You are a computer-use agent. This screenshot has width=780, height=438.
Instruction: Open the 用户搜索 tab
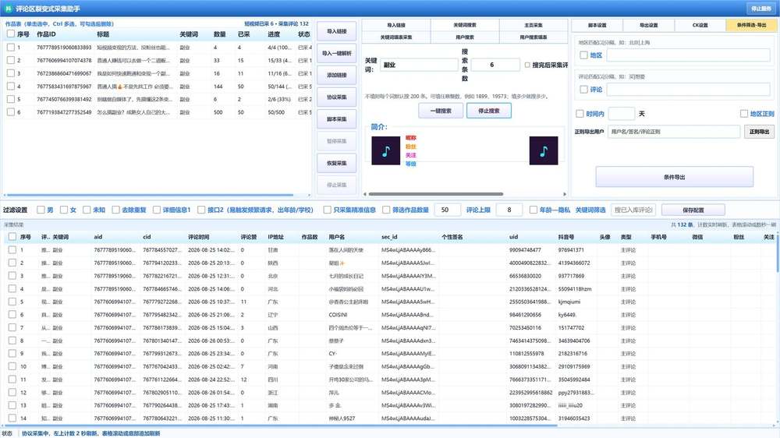[x=465, y=37]
